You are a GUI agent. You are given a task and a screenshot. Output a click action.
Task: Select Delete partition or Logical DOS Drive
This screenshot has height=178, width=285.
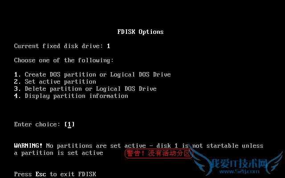coord(85,89)
